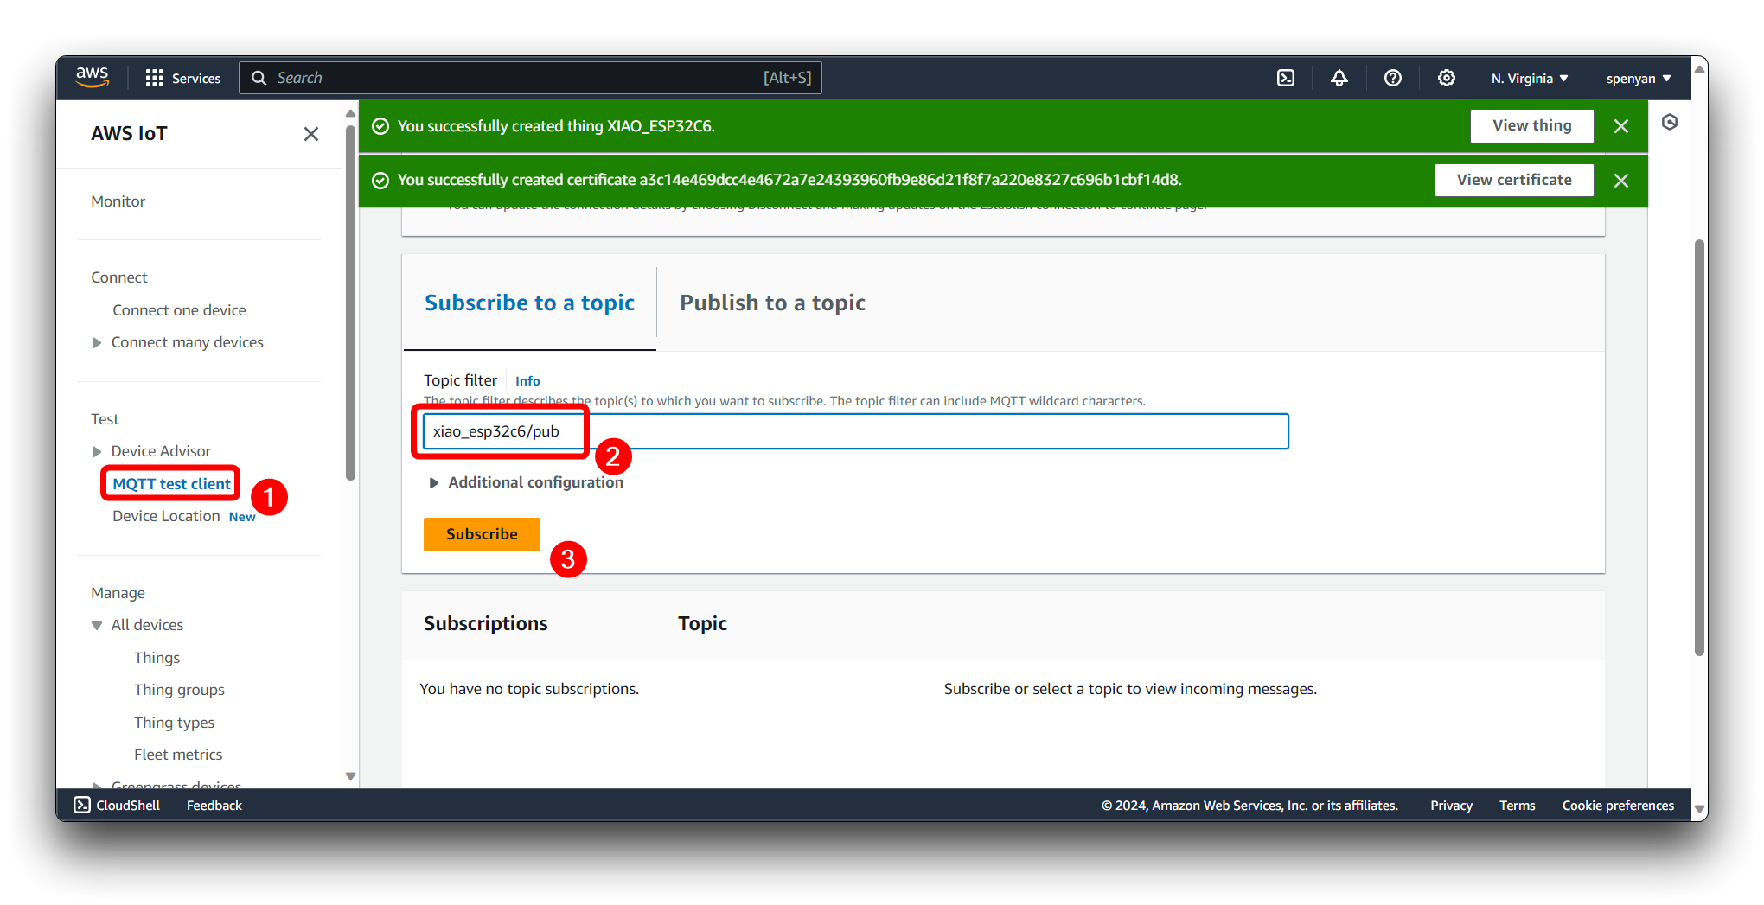Open the side tools hexagon icon
The width and height of the screenshot is (1764, 905).
click(1670, 122)
